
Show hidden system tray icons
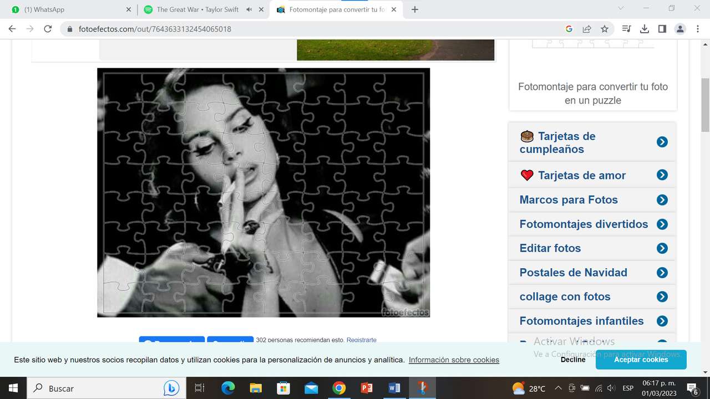click(x=558, y=388)
